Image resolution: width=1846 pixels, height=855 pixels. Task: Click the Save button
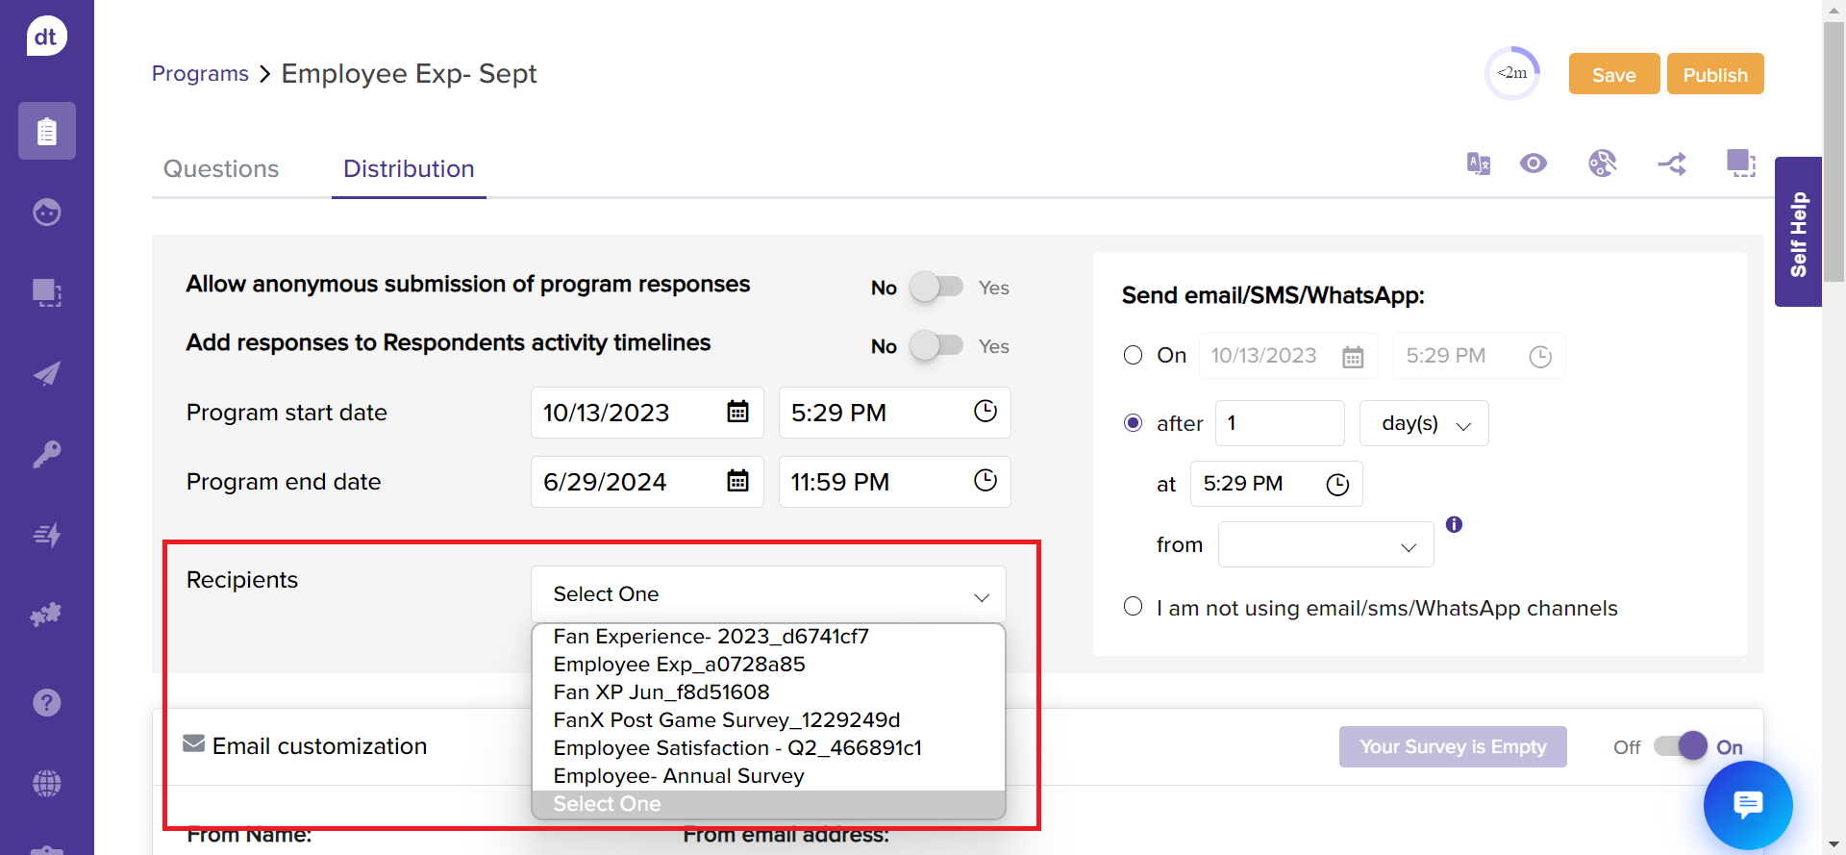pyautogui.click(x=1613, y=75)
